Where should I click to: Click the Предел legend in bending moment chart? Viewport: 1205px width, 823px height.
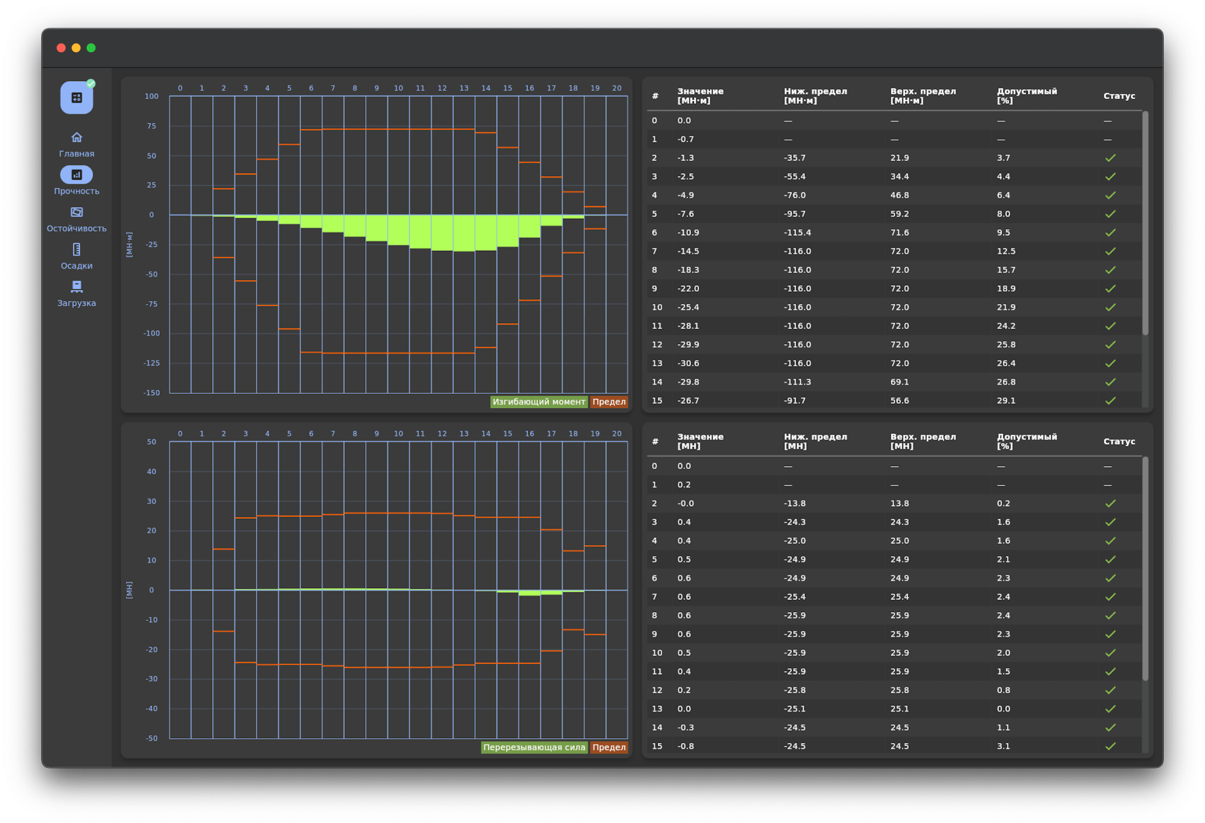click(609, 402)
